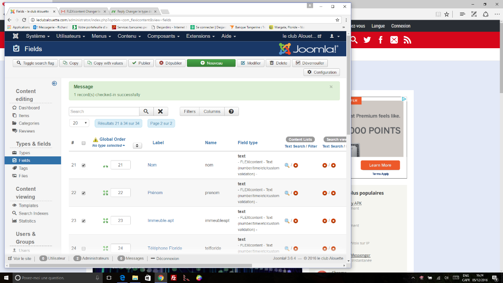Collapse the sidebar with the arrow toggle
The image size is (503, 283).
tap(54, 83)
